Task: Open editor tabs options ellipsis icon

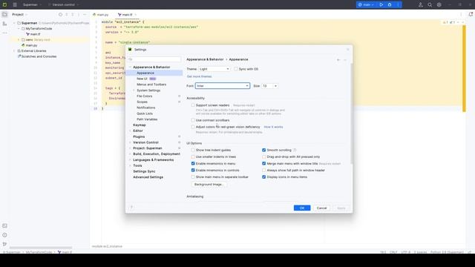Action: [461, 14]
